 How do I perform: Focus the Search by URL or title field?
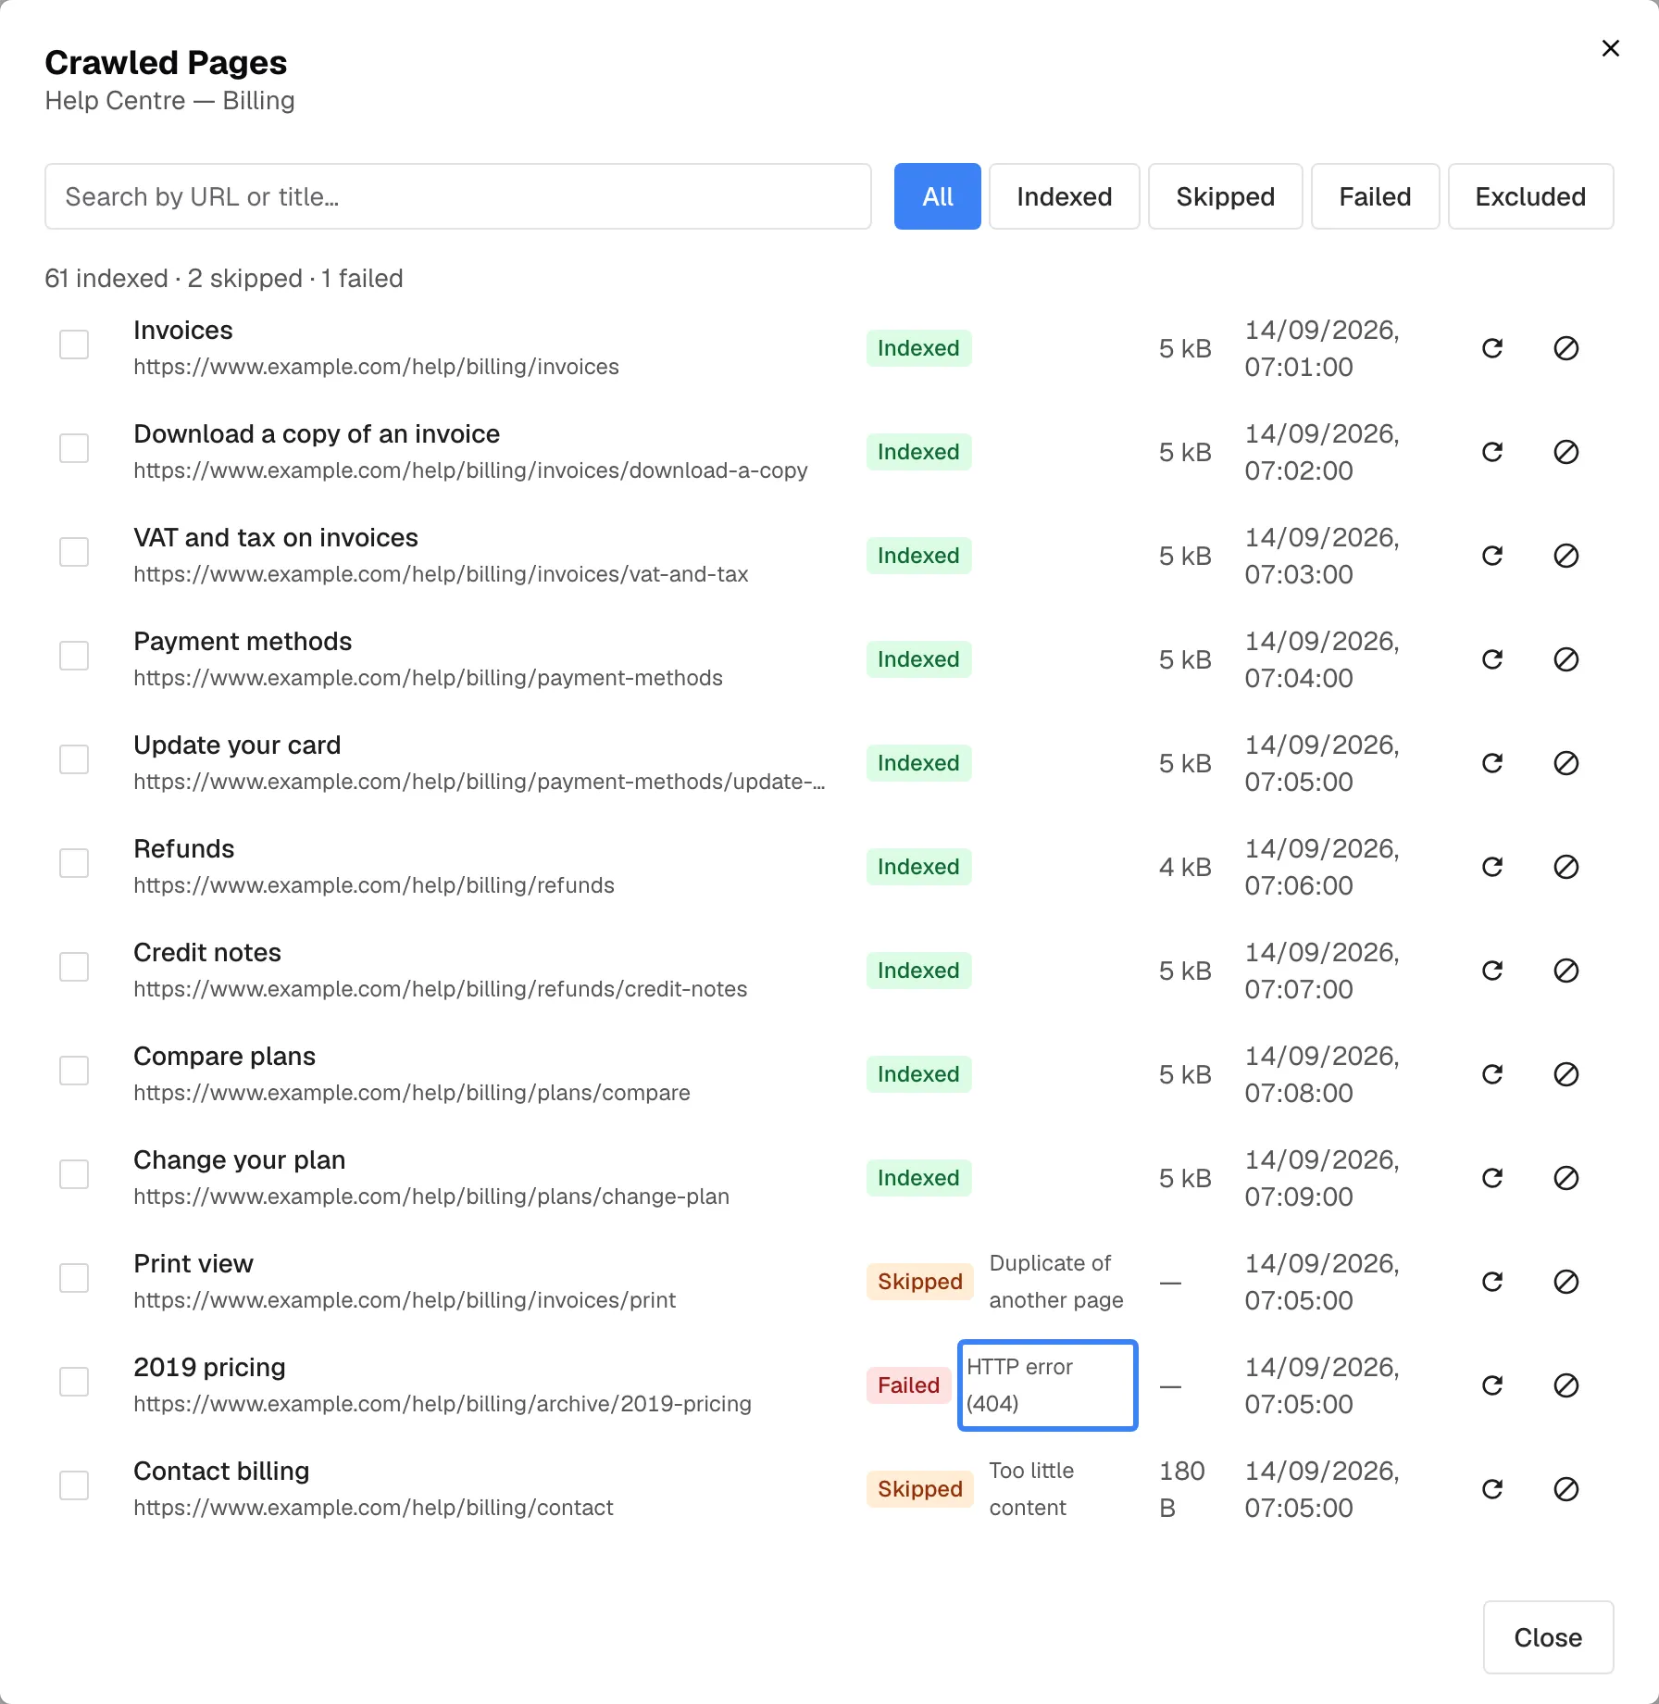pos(458,196)
